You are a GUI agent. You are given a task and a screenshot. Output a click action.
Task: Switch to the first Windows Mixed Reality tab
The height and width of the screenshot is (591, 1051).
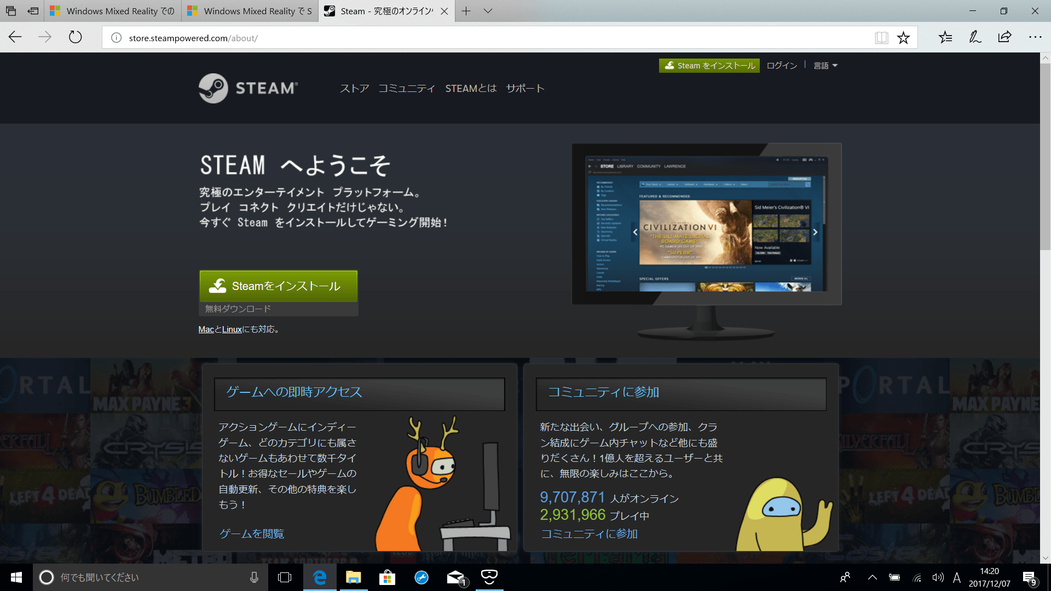click(x=112, y=11)
